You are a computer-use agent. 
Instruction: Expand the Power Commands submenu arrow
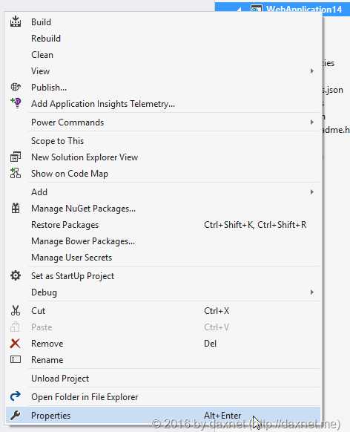click(311, 122)
